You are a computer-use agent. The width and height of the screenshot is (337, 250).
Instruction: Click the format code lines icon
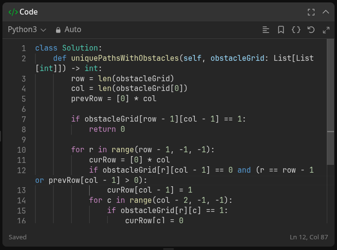coord(266,30)
